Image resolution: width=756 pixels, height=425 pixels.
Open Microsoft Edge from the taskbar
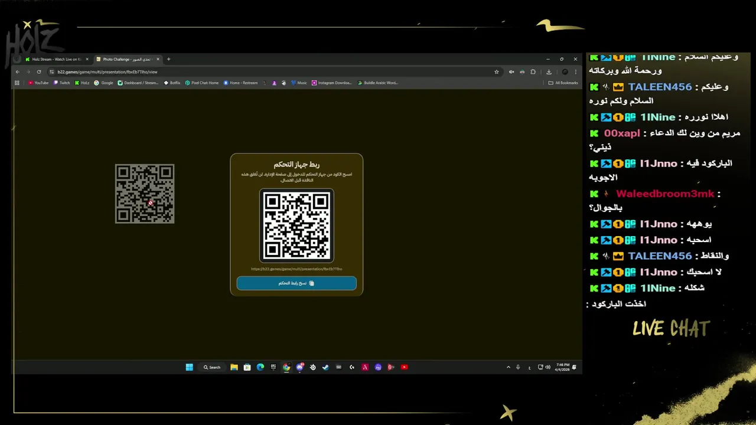260,367
